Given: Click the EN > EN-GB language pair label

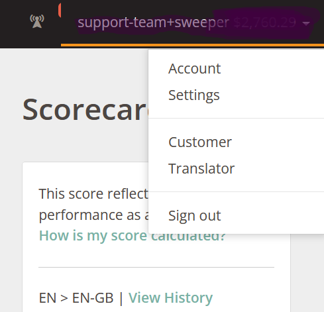Looking at the screenshot, I should (76, 297).
